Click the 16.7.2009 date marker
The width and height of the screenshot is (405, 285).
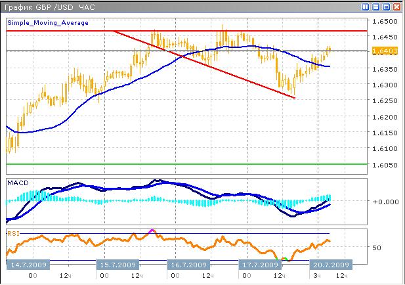tap(188, 265)
